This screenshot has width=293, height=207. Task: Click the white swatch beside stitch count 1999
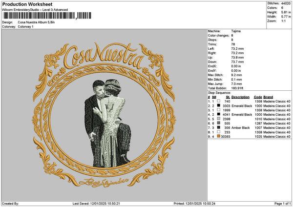218,110
